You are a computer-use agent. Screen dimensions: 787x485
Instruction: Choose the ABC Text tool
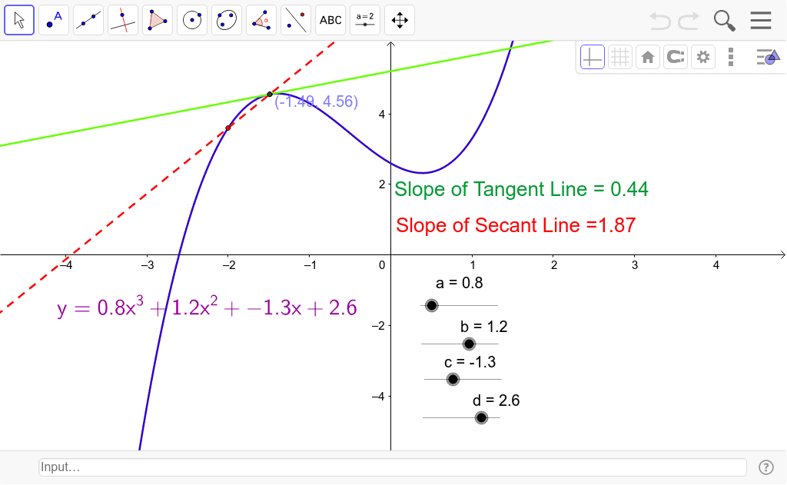click(330, 20)
